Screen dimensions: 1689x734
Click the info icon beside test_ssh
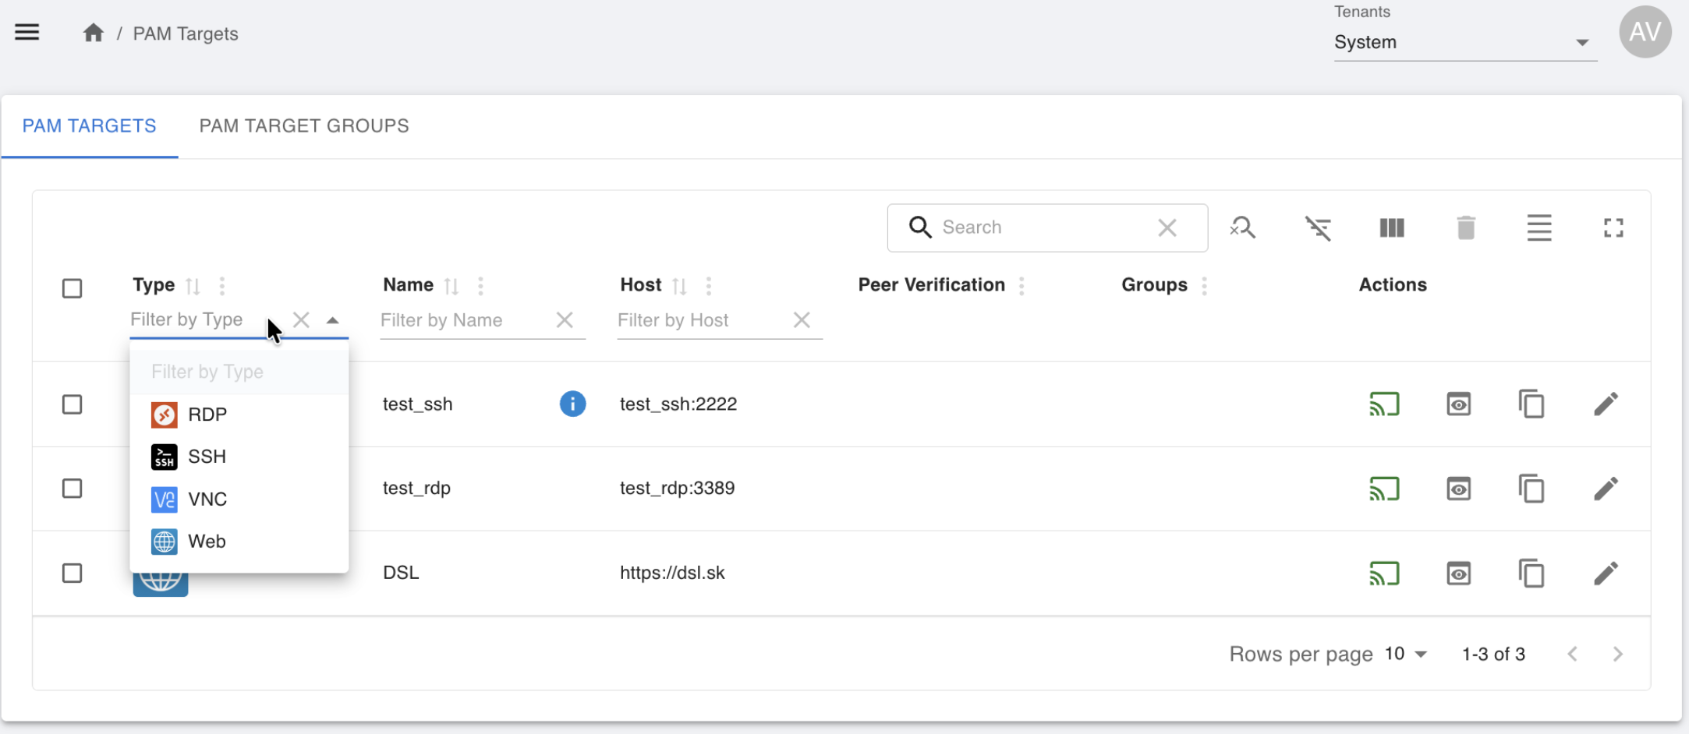[572, 404]
